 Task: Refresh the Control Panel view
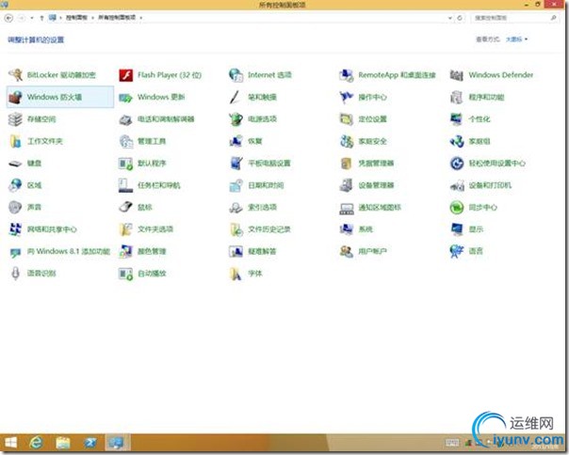460,17
